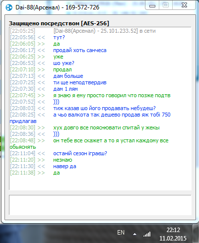Viewport: 199px width, 243px height.
Task: Click the message "тиж казав шо його продавать небудеш?"
Action: pos(104,108)
